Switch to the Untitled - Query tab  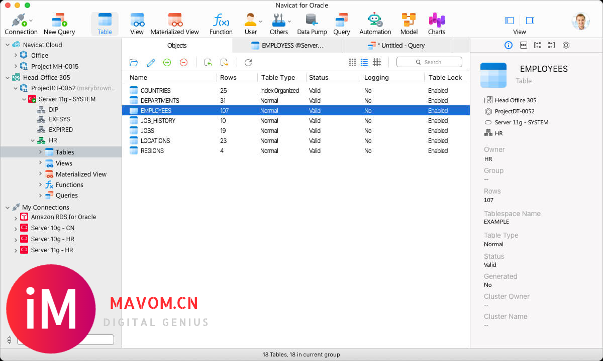pyautogui.click(x=397, y=45)
